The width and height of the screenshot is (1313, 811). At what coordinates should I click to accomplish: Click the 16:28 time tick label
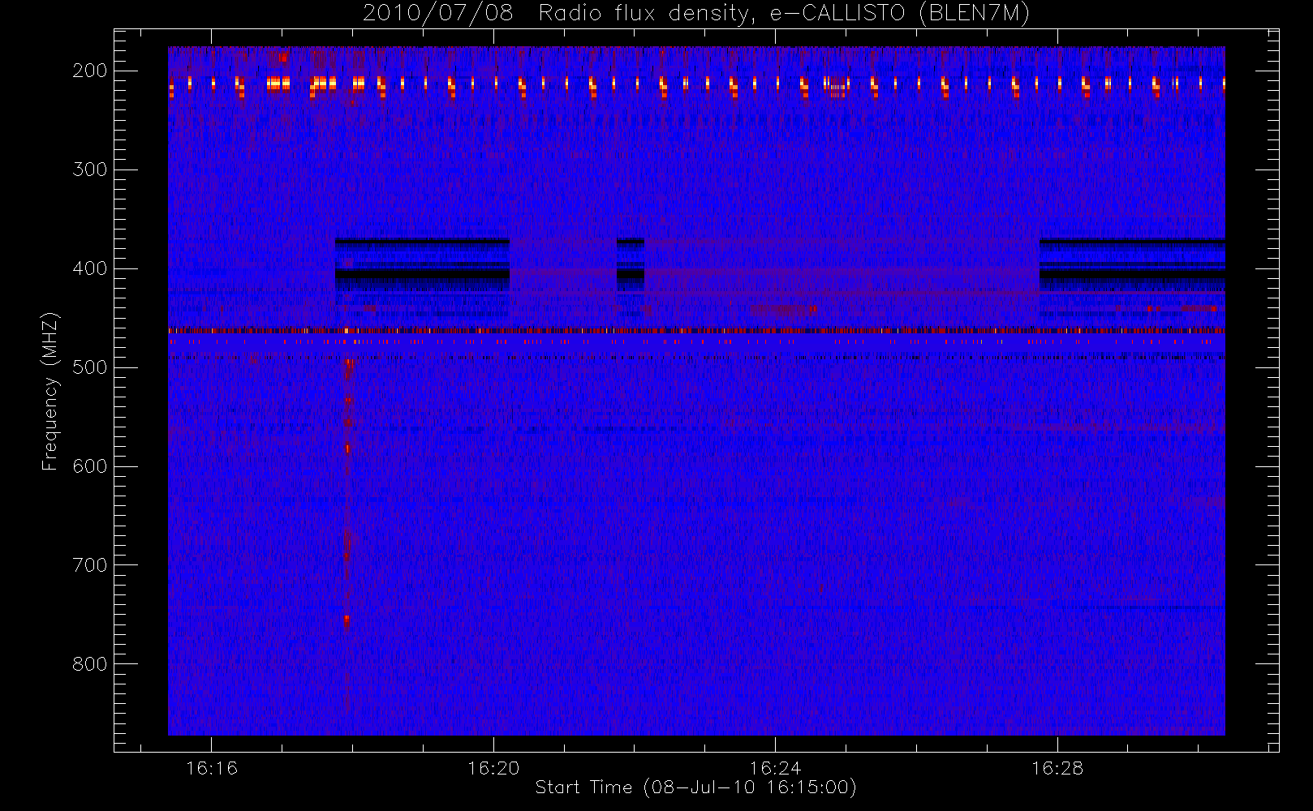[1057, 768]
